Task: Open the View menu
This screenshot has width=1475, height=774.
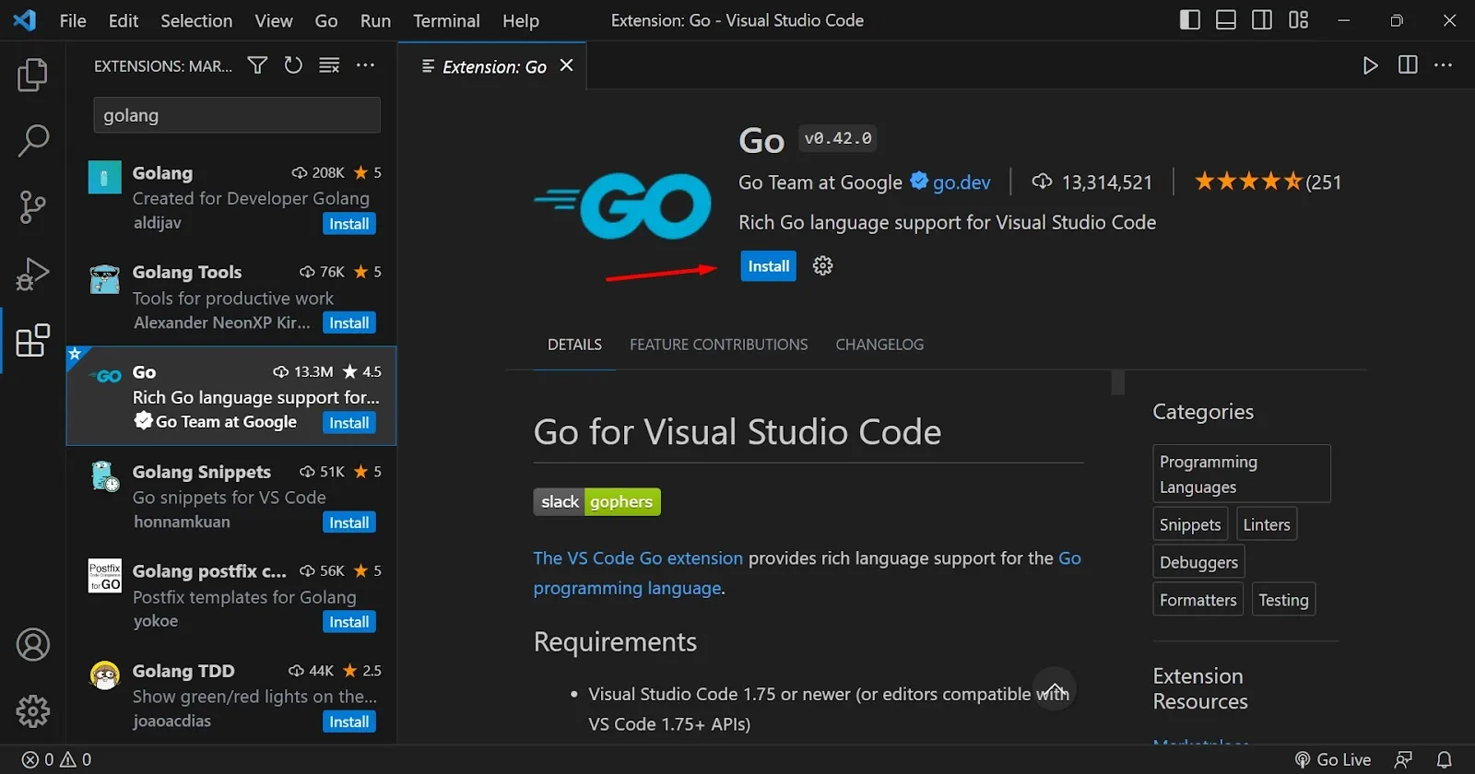Action: point(274,20)
